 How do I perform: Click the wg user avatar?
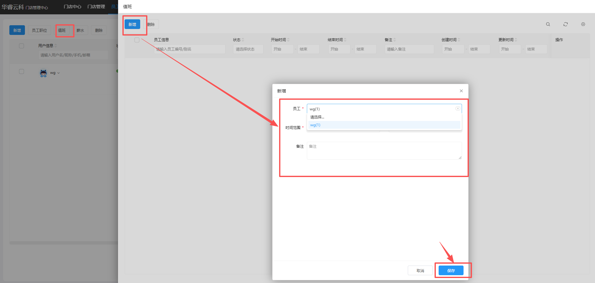coord(43,73)
